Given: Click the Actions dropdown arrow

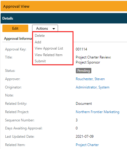Looking at the screenshot, I should pyautogui.click(x=54, y=29).
